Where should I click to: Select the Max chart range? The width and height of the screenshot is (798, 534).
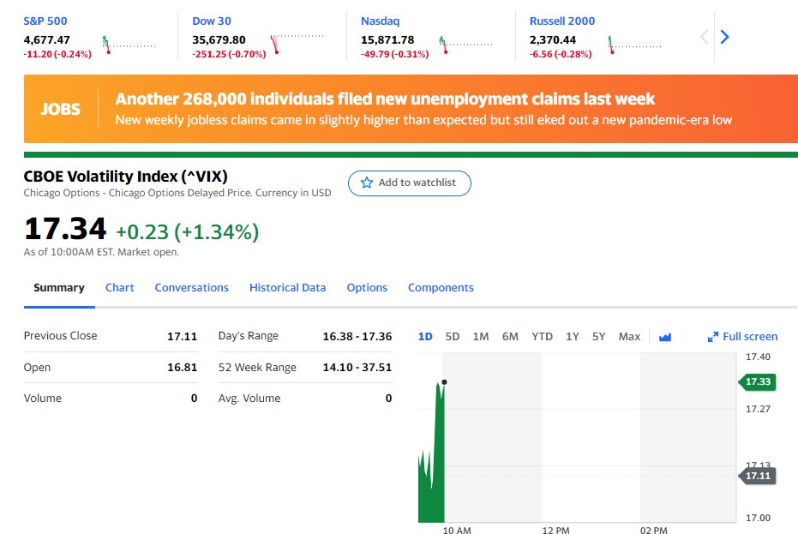(629, 337)
